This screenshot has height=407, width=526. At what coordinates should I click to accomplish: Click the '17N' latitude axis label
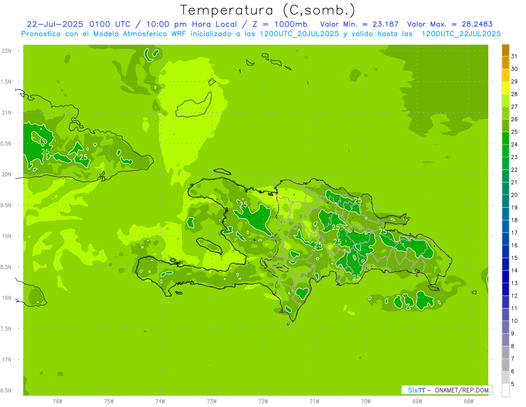tap(7, 360)
